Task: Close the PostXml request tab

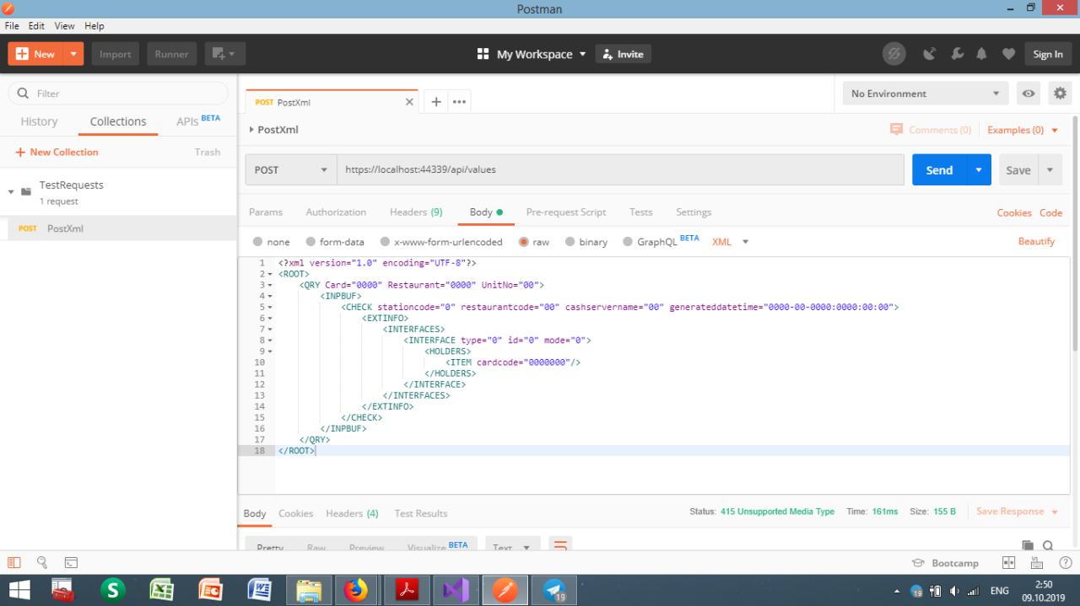Action: click(x=410, y=102)
